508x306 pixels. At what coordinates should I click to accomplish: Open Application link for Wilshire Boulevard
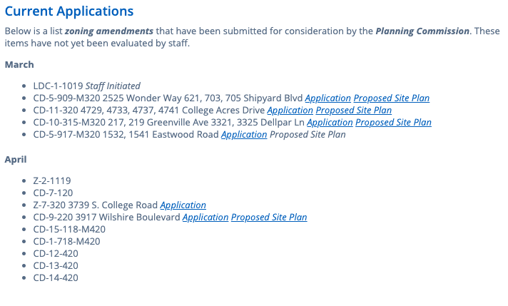(205, 218)
